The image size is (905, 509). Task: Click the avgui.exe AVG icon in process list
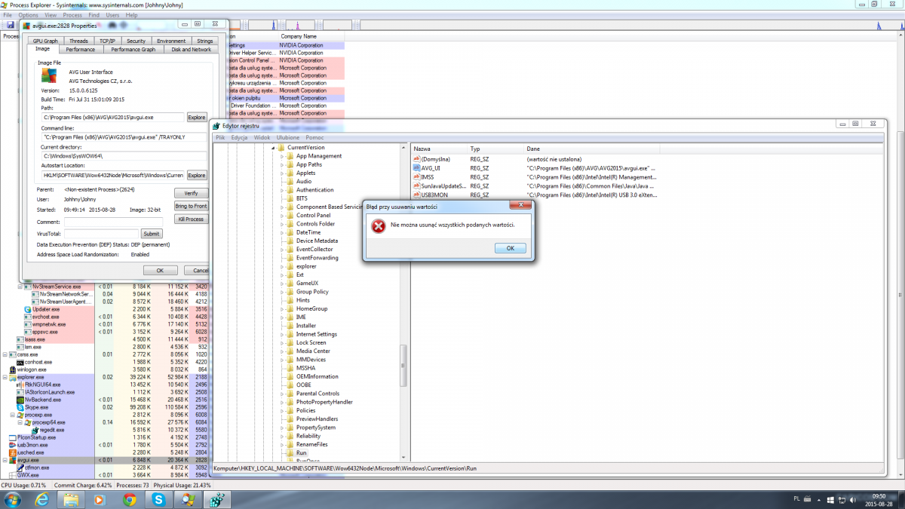click(13, 460)
